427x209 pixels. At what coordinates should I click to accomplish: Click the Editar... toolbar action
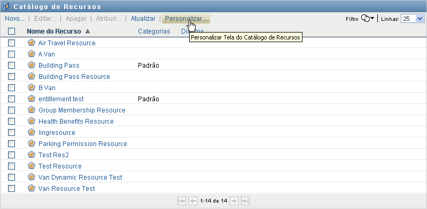pos(45,19)
